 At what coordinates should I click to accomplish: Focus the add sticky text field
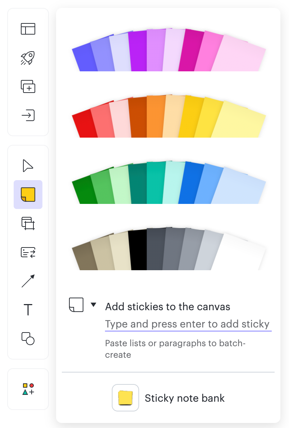tap(188, 324)
